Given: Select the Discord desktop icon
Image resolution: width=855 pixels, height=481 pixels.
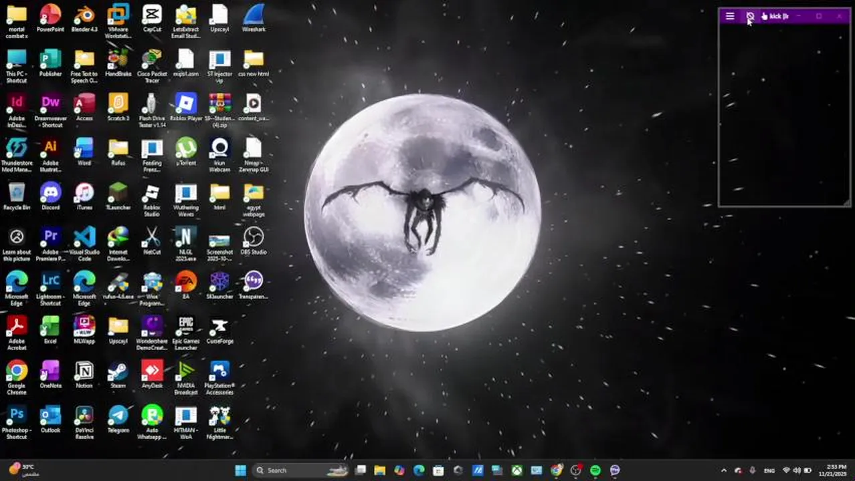Looking at the screenshot, I should pyautogui.click(x=50, y=196).
